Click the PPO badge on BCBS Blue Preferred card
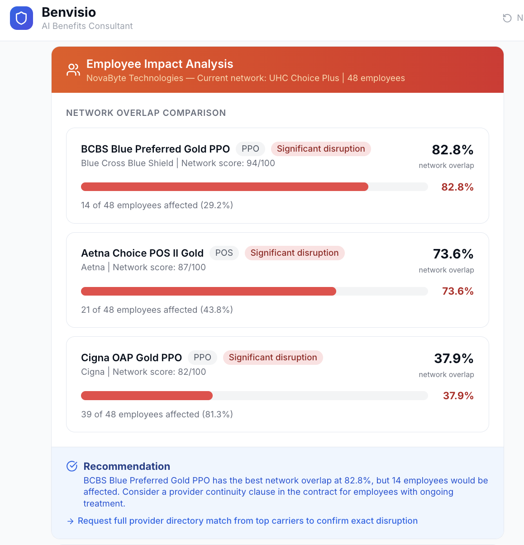This screenshot has width=524, height=545. [250, 148]
